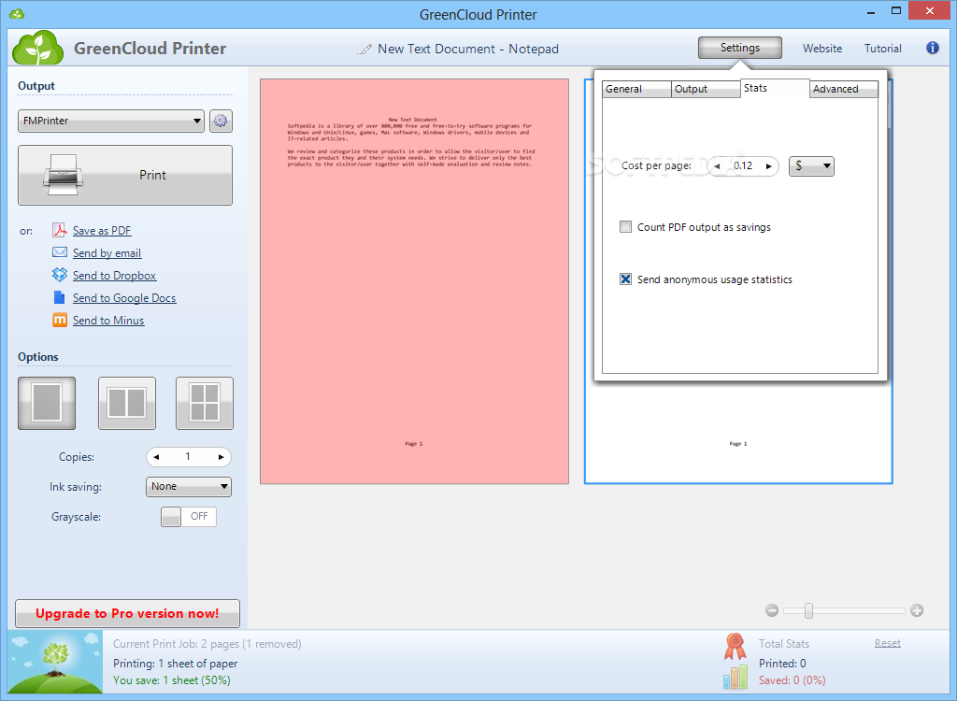Click Send to Google Docs link

click(x=124, y=298)
